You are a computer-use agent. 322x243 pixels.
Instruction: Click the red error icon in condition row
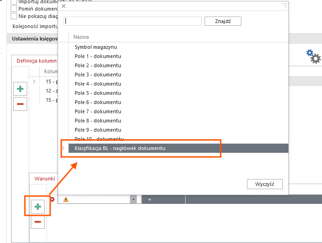(52, 199)
